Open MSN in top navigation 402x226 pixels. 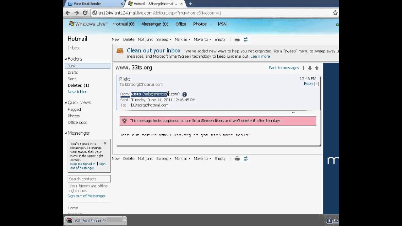222,24
